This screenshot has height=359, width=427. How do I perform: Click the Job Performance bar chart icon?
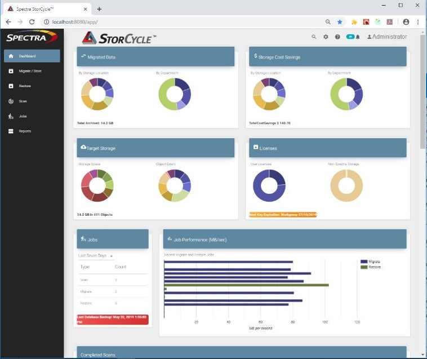pos(170,238)
